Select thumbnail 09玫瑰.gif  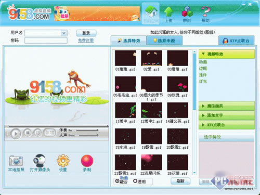tap(177, 84)
